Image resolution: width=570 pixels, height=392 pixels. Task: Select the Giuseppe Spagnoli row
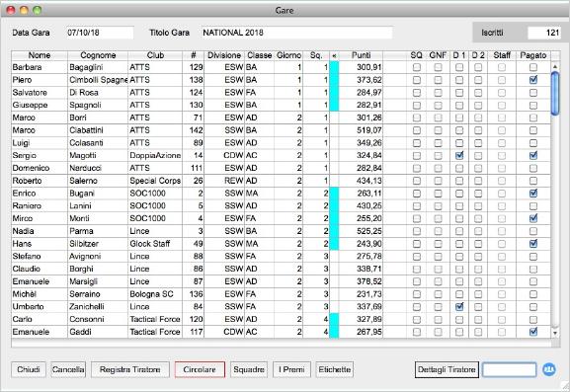click(x=281, y=105)
